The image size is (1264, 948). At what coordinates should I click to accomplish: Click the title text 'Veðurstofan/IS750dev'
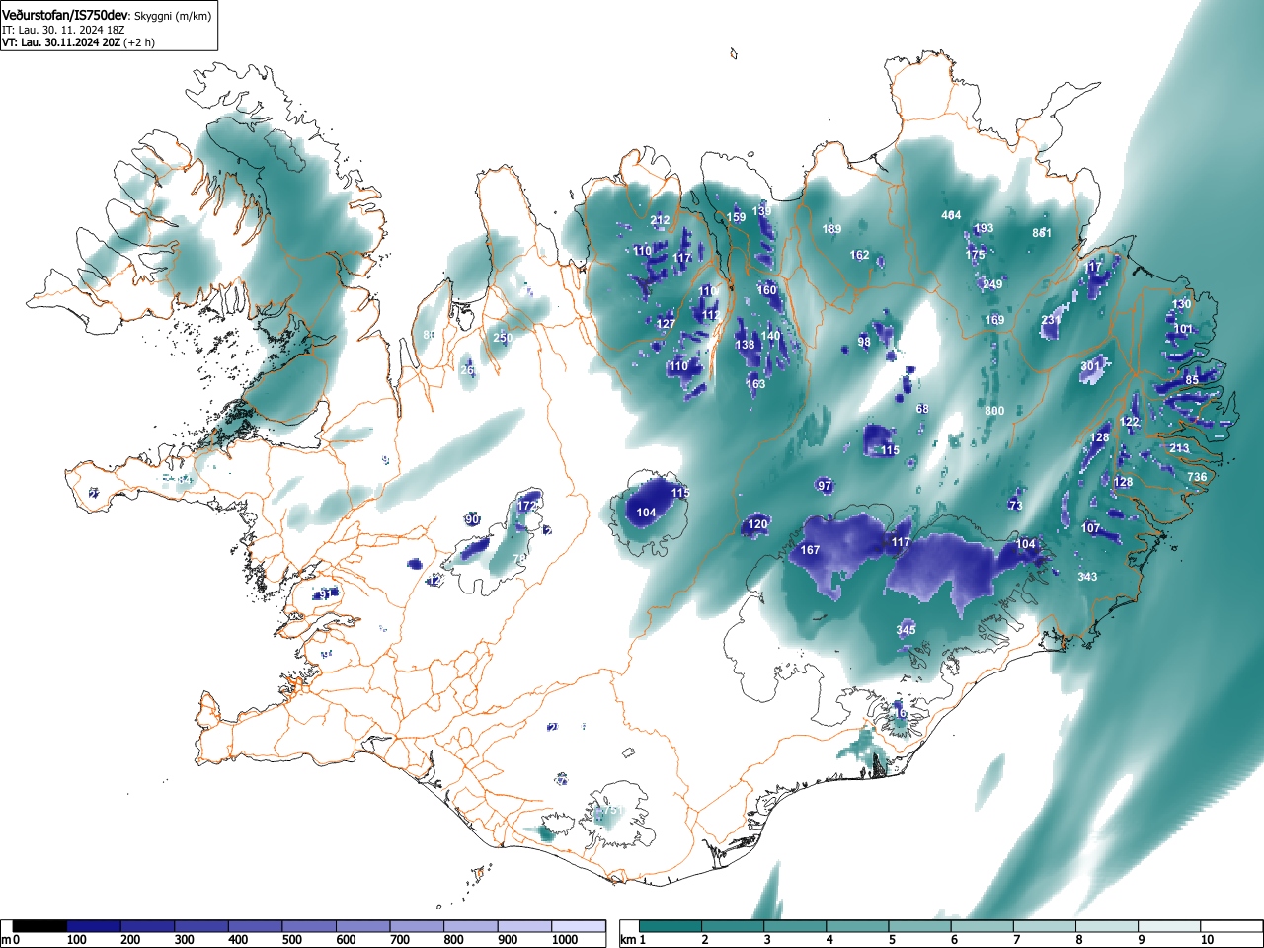[x=65, y=15]
